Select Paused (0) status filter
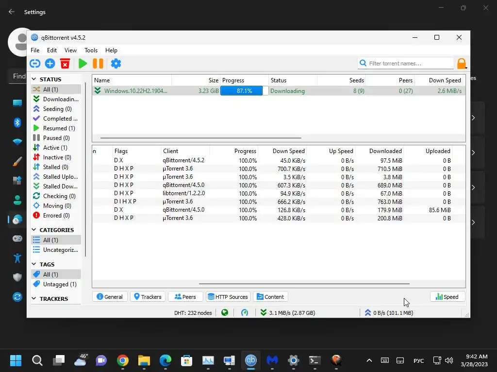 point(56,138)
